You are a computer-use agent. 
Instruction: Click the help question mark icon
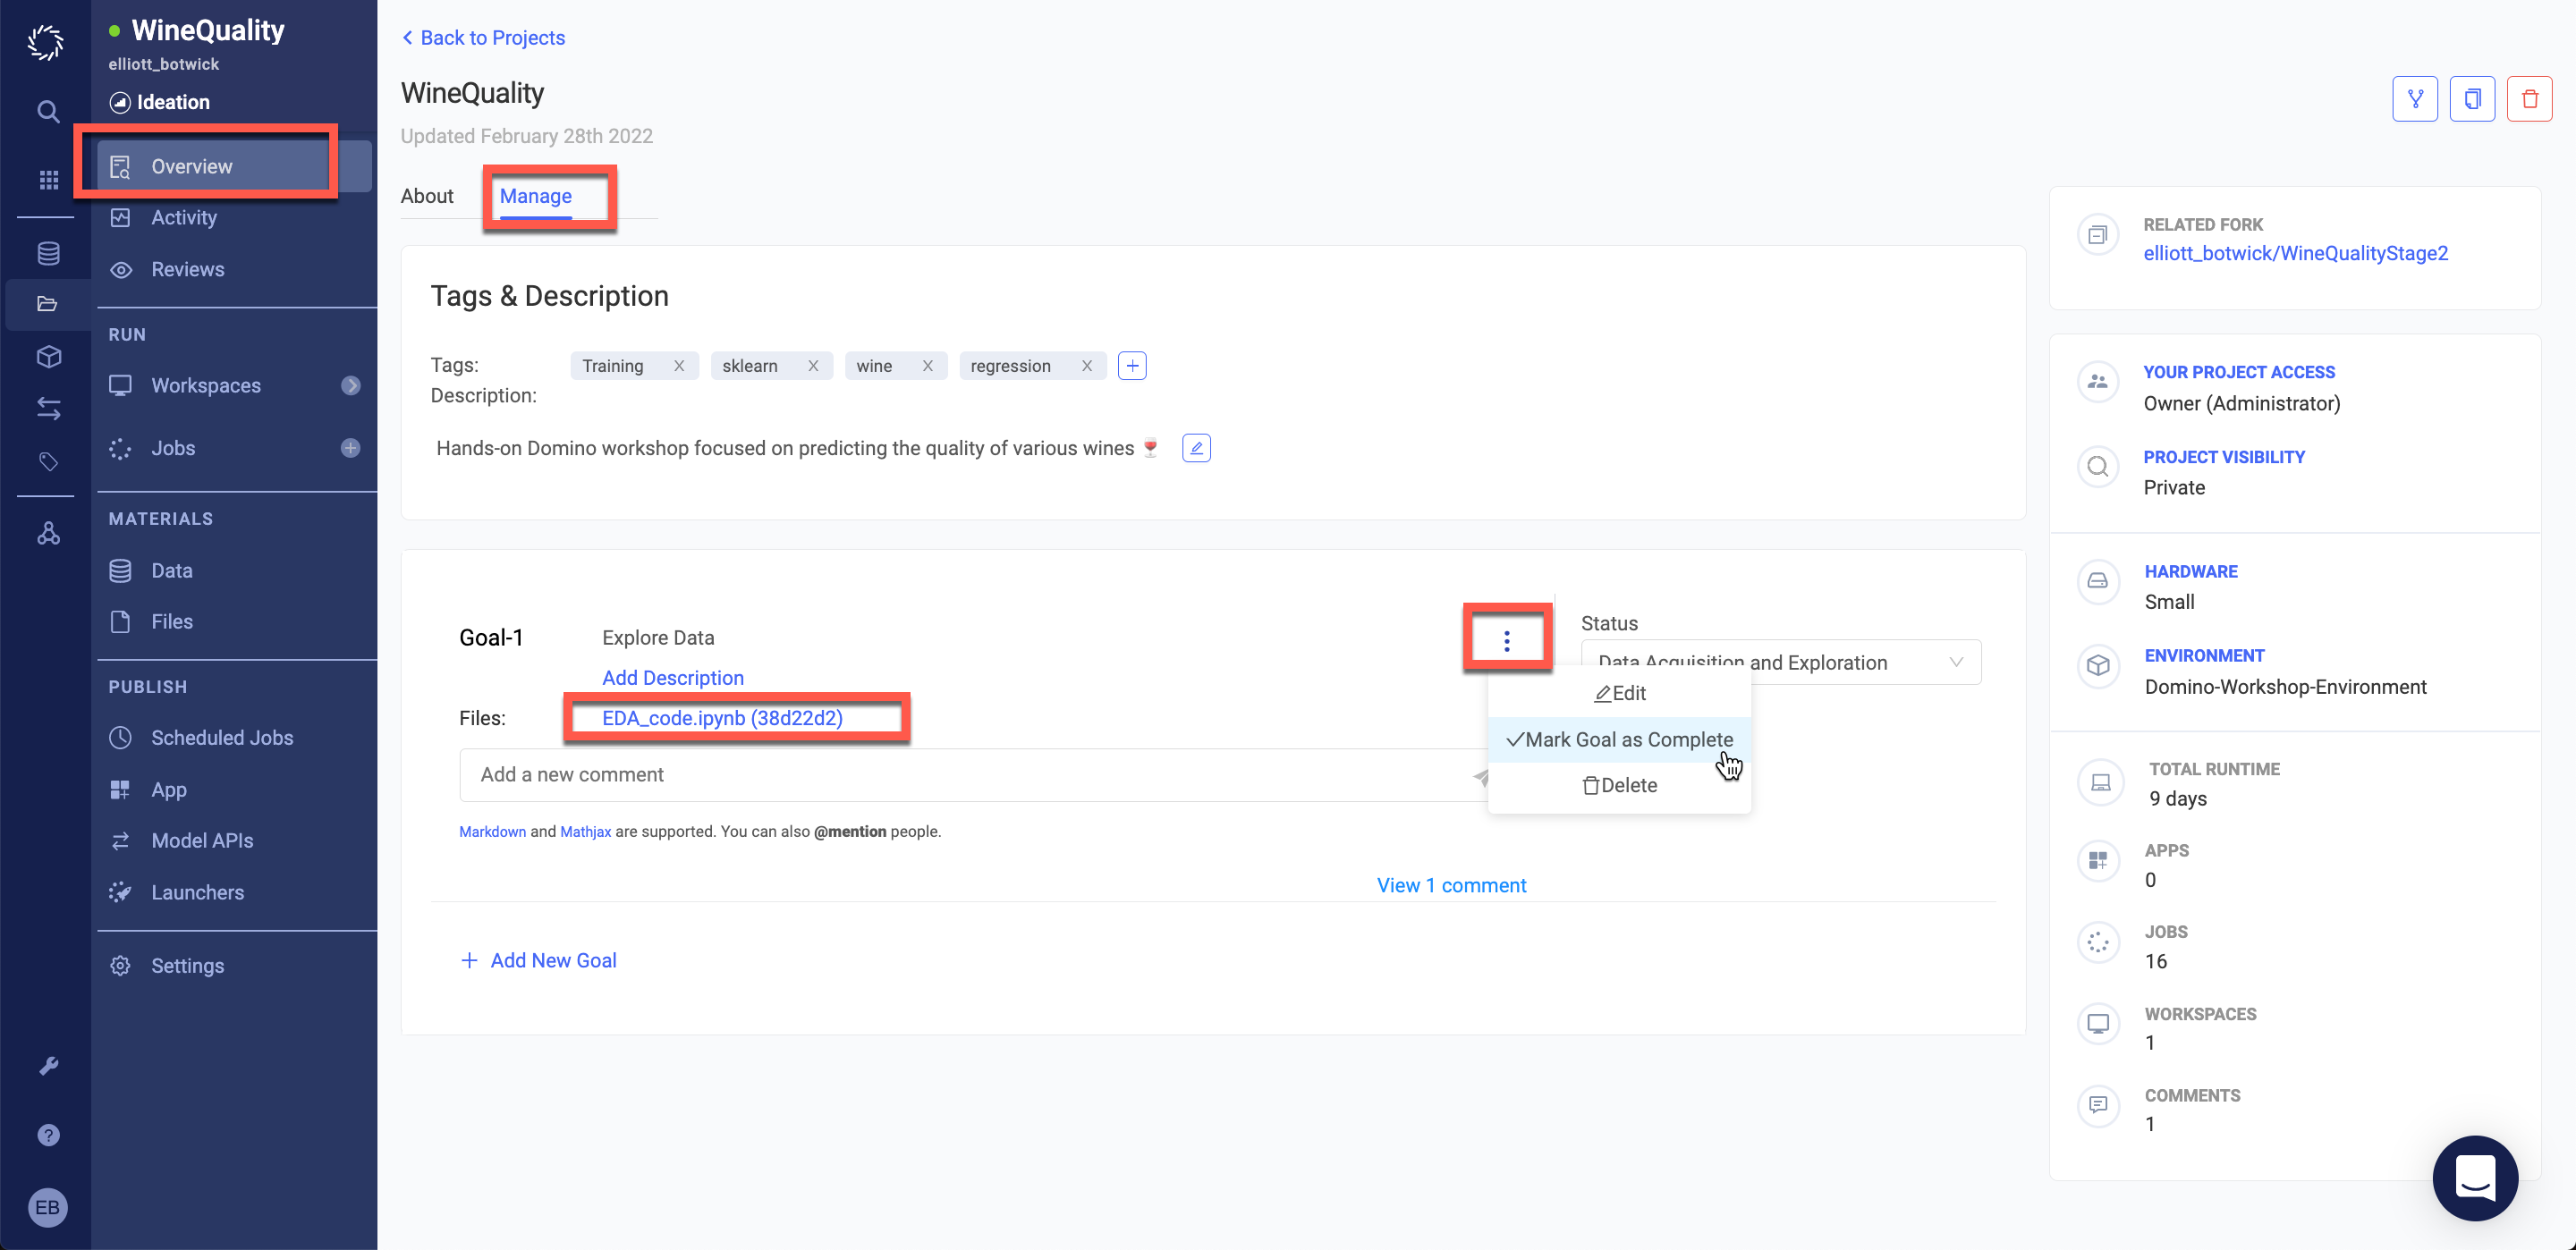[48, 1135]
